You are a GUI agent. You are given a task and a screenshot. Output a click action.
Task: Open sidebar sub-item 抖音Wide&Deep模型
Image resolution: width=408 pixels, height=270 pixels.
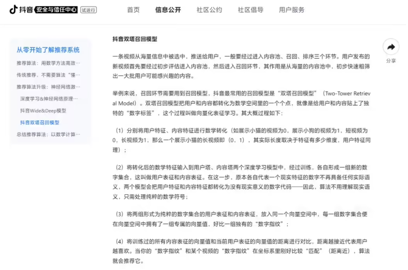43,110
